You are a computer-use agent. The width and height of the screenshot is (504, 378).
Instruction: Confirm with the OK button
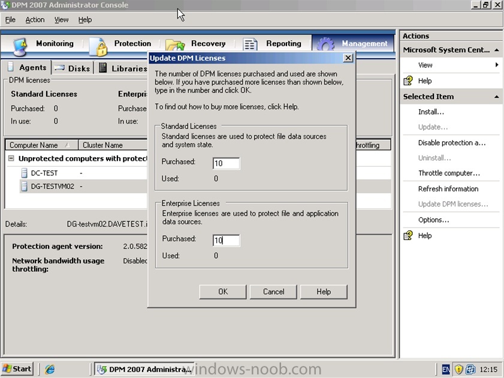(x=223, y=292)
